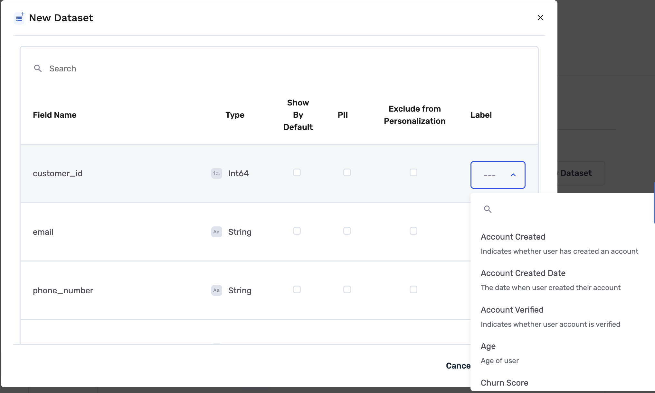This screenshot has height=393, width=655.
Task: Click the Show By Default column header
Action: 298,115
